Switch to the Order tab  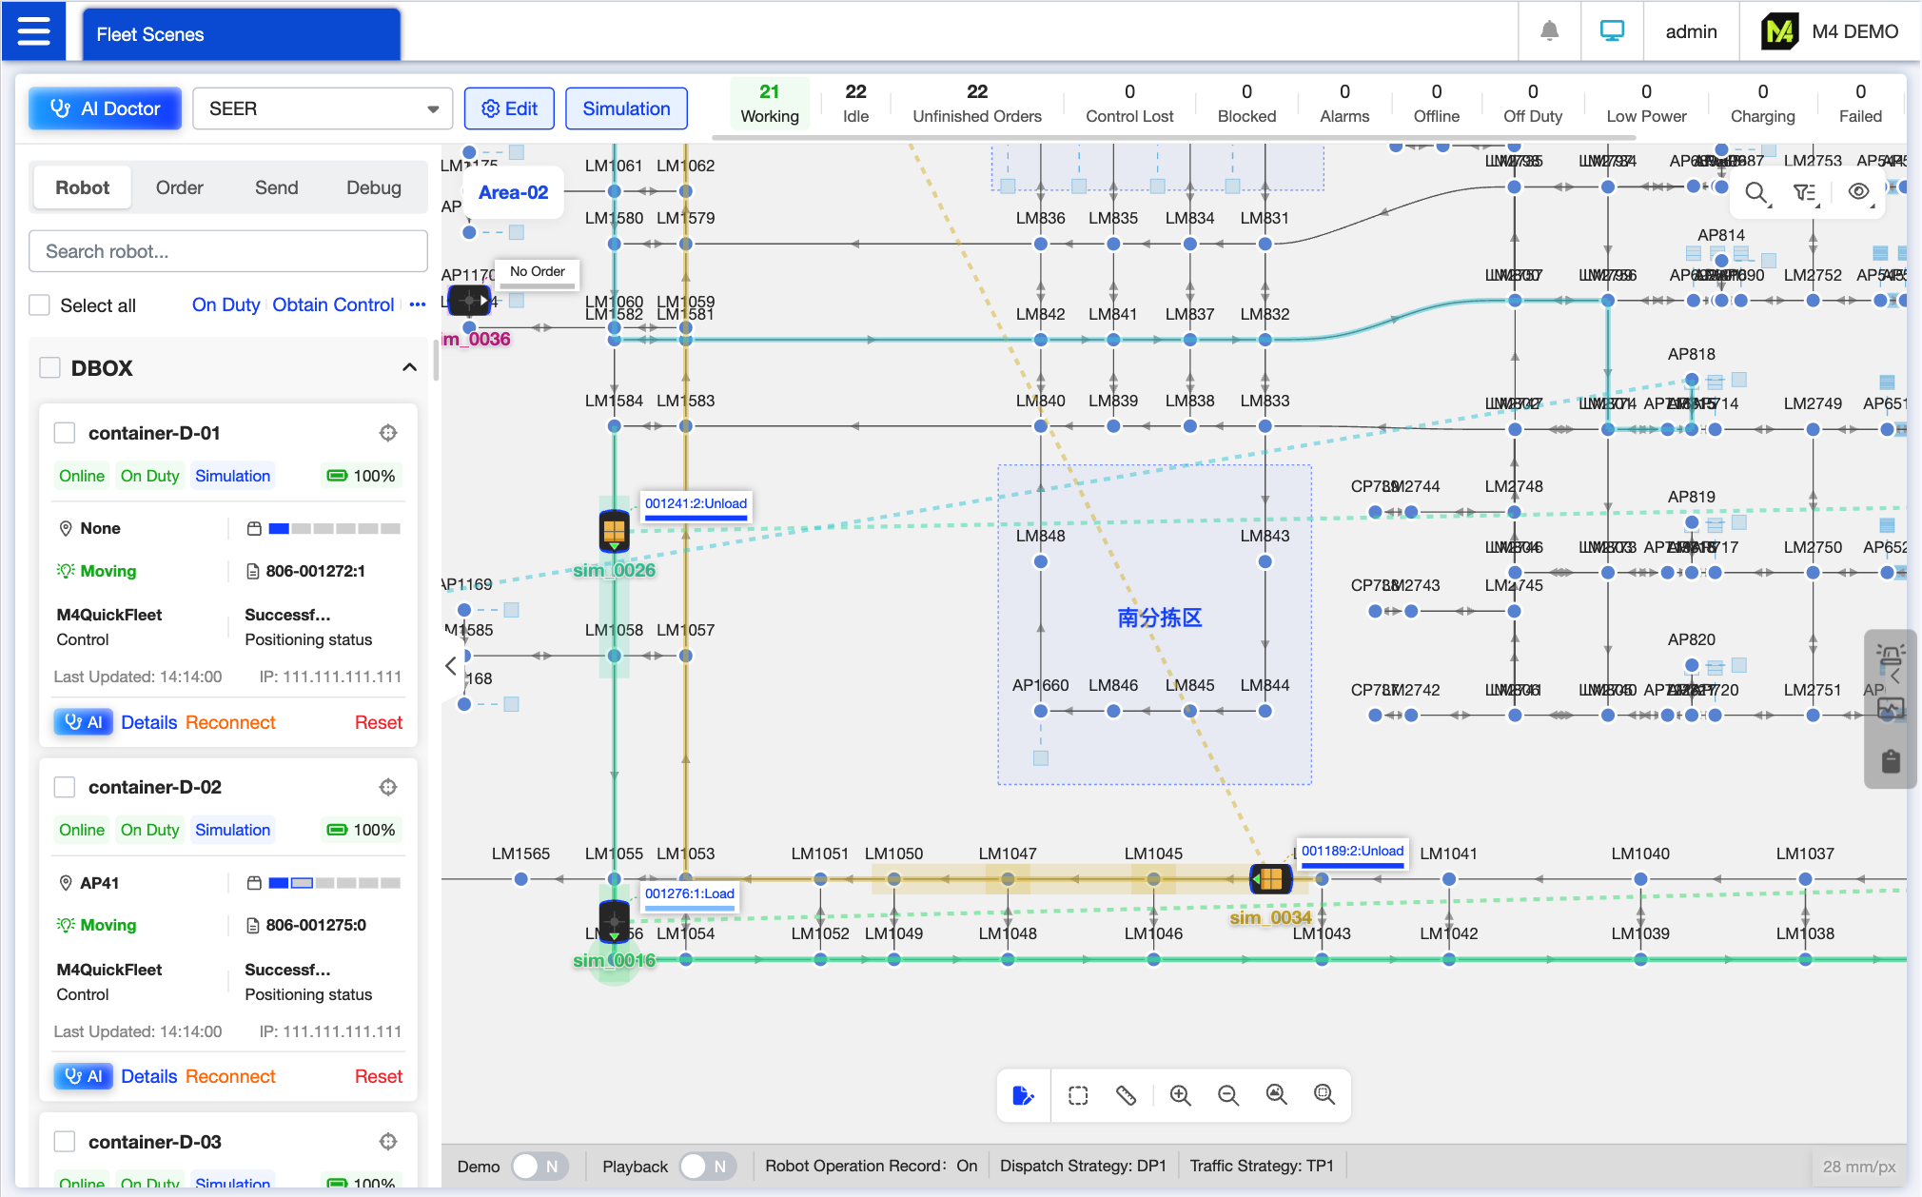(179, 187)
